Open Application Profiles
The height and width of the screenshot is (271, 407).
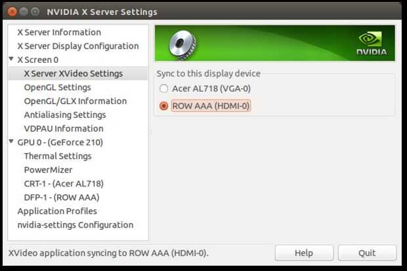57,211
